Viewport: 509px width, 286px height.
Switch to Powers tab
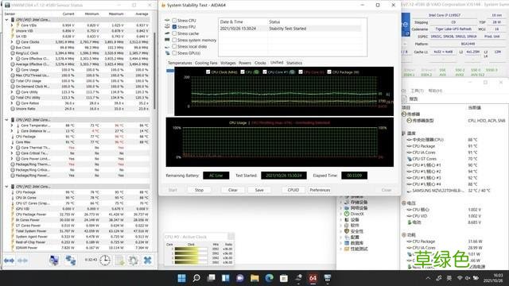[x=245, y=63]
